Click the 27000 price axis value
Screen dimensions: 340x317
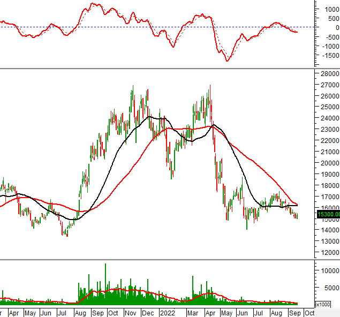coord(330,85)
